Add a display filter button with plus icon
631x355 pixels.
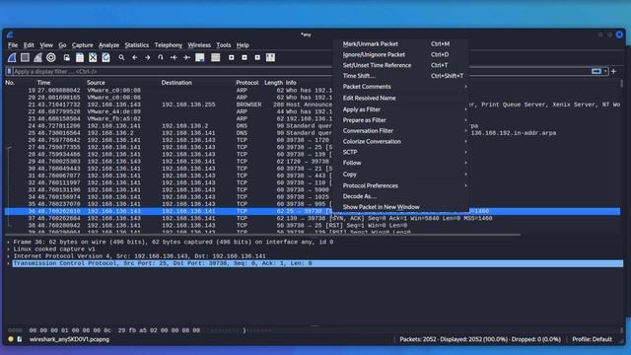[613, 71]
